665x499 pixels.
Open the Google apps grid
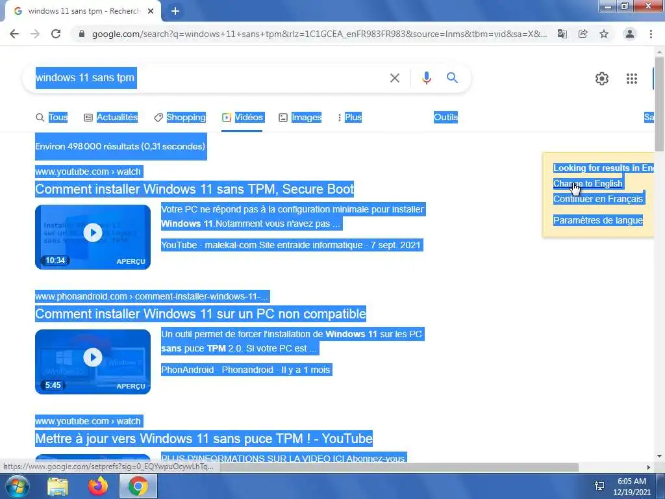point(631,79)
